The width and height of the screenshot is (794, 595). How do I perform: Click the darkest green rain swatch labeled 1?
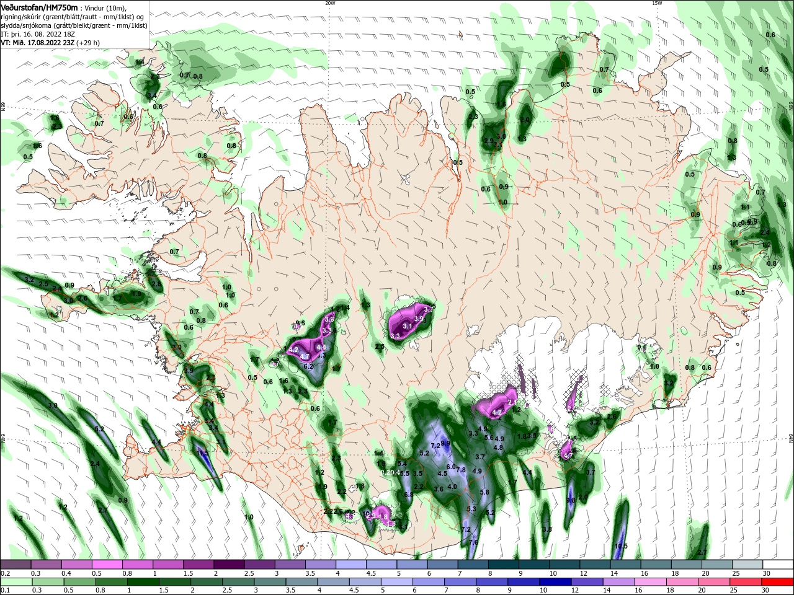(x=143, y=582)
